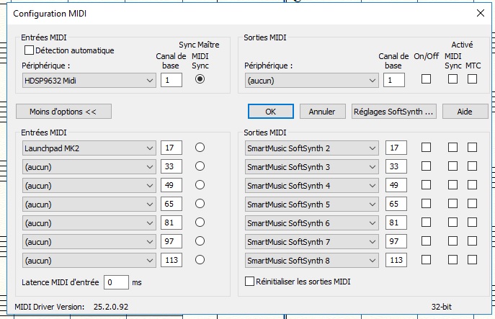Select sync radio button for Launchpad MK2
This screenshot has height=319, width=495.
point(200,148)
